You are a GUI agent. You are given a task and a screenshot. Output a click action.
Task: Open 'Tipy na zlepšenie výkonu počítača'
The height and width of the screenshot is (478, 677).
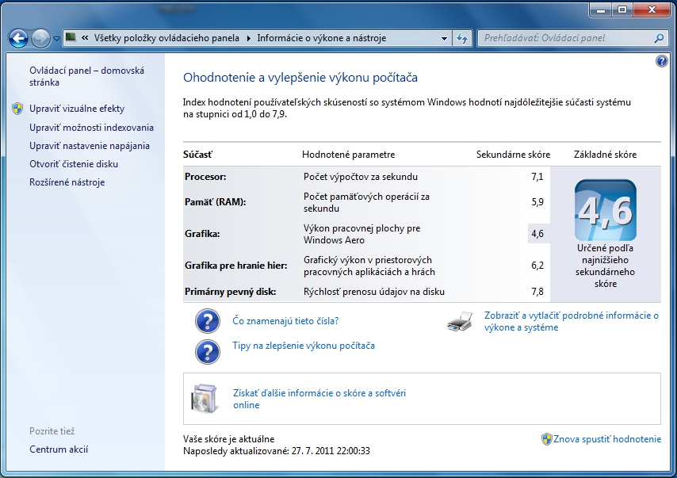point(304,346)
